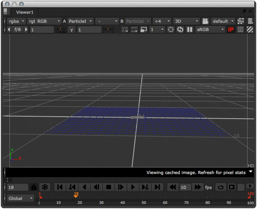Toggle the IP input process button
257x209 pixels.
pos(231,29)
